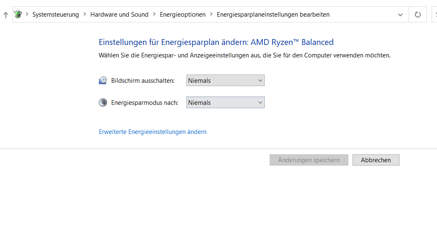
Task: Open the Bildschirm ausschalten dropdown
Action: (225, 81)
